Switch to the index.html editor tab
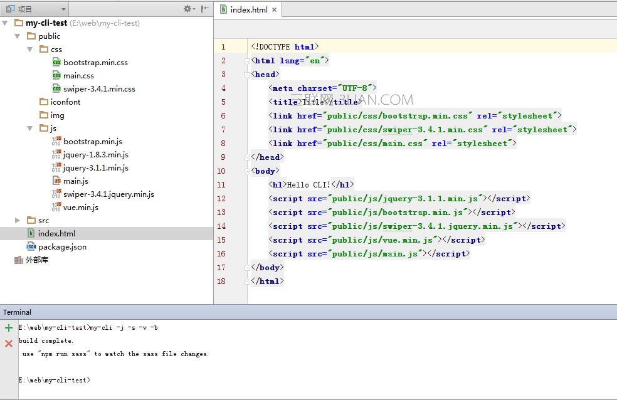 click(248, 9)
